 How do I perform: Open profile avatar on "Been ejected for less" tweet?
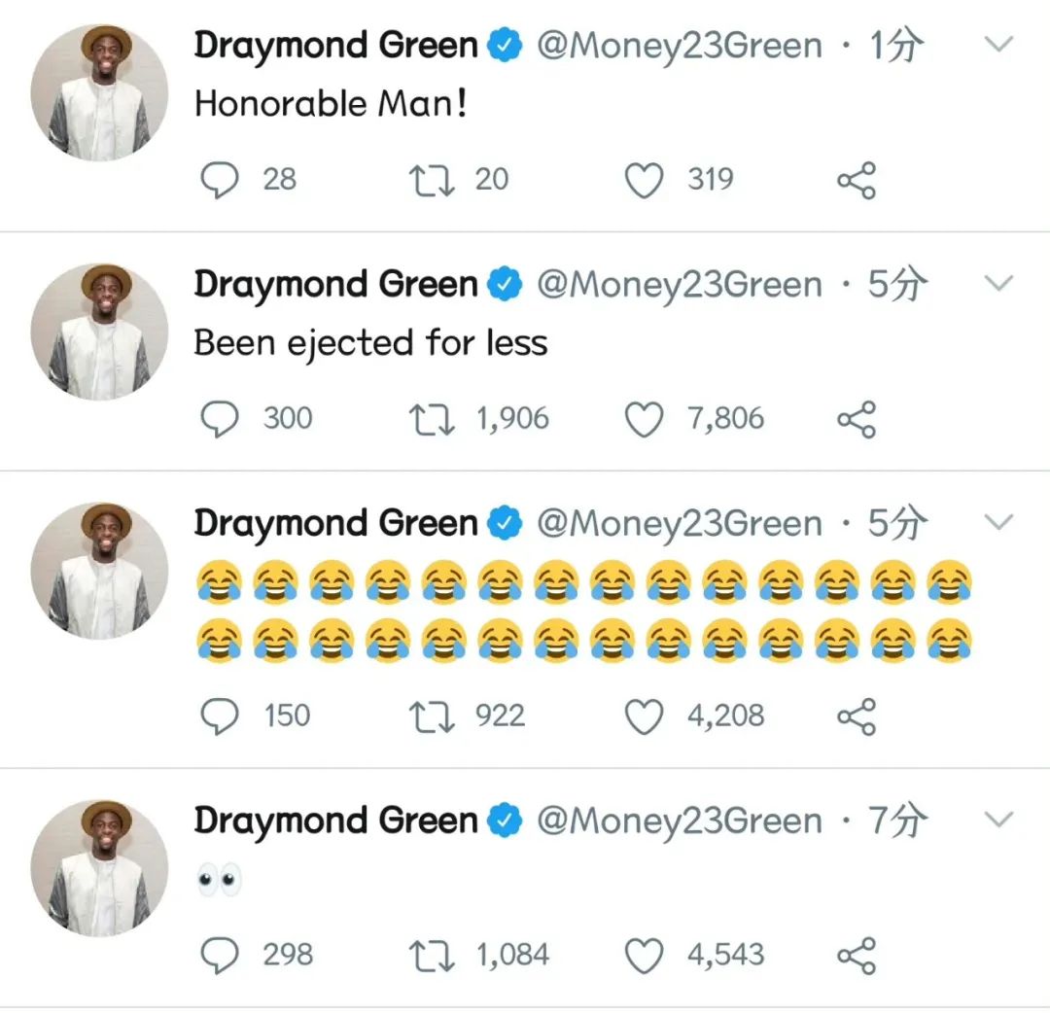click(x=100, y=332)
